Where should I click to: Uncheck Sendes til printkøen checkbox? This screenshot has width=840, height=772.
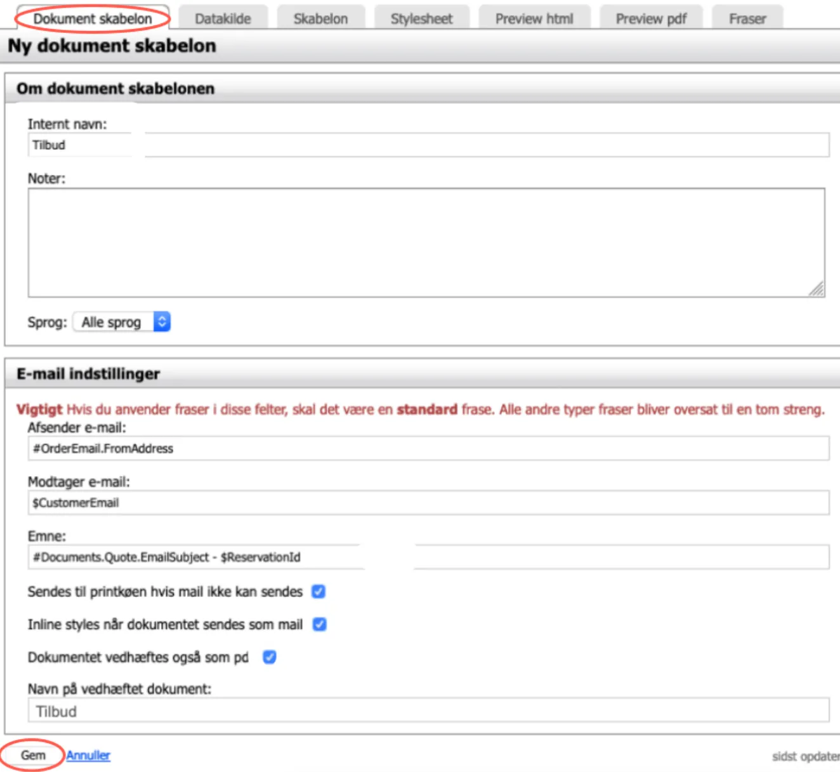pos(318,592)
